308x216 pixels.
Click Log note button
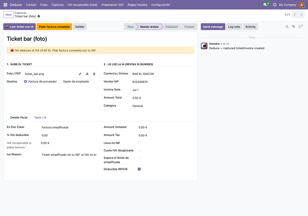click(x=234, y=27)
